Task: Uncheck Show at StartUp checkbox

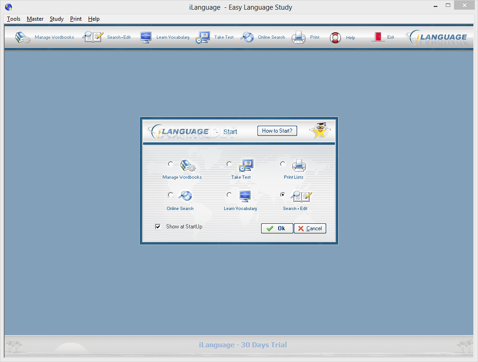Action: 158,227
